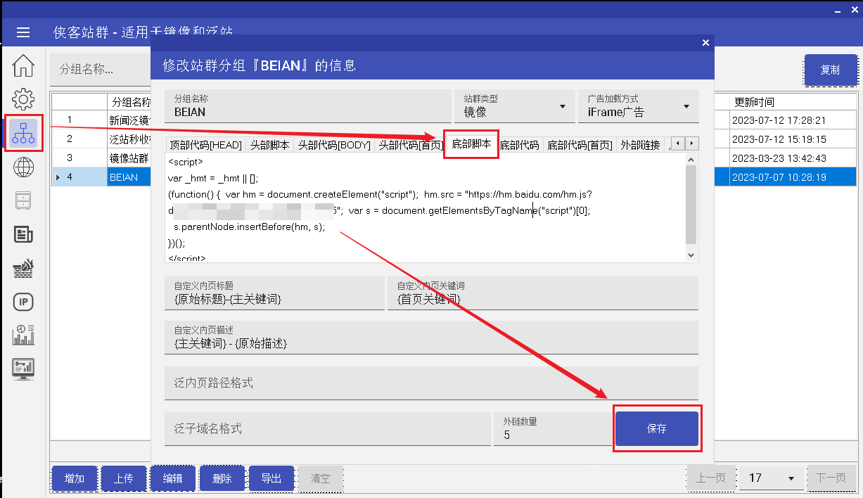863x498 pixels.
Task: Click the 泛子域名格式 field
Action: 328,428
